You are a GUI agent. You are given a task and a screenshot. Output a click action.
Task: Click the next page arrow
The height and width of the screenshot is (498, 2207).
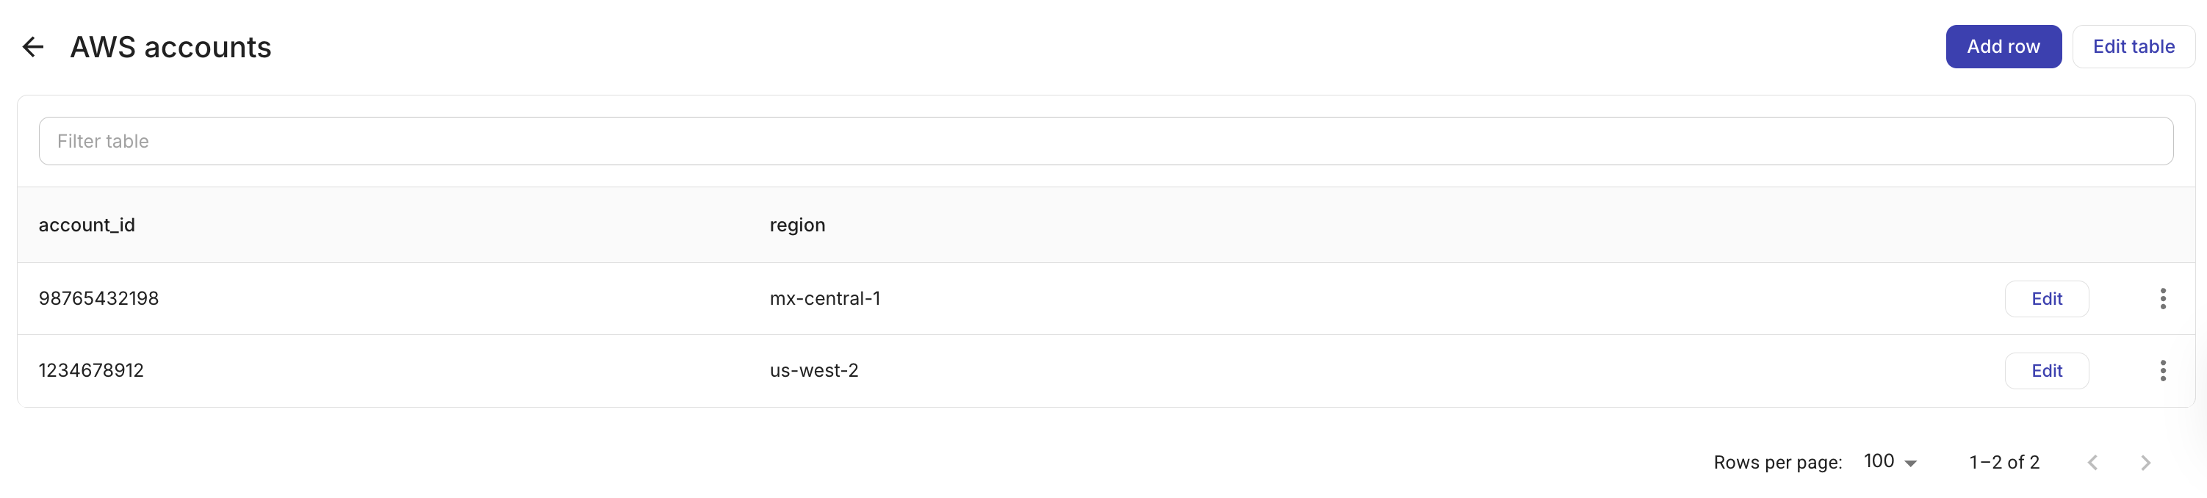point(2145,461)
